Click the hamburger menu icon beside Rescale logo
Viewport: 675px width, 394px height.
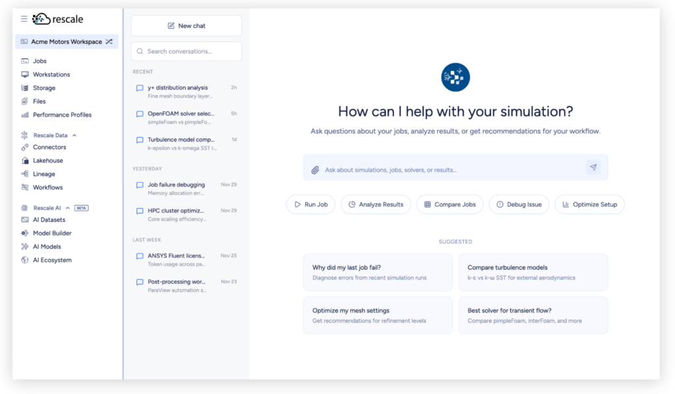(x=24, y=19)
